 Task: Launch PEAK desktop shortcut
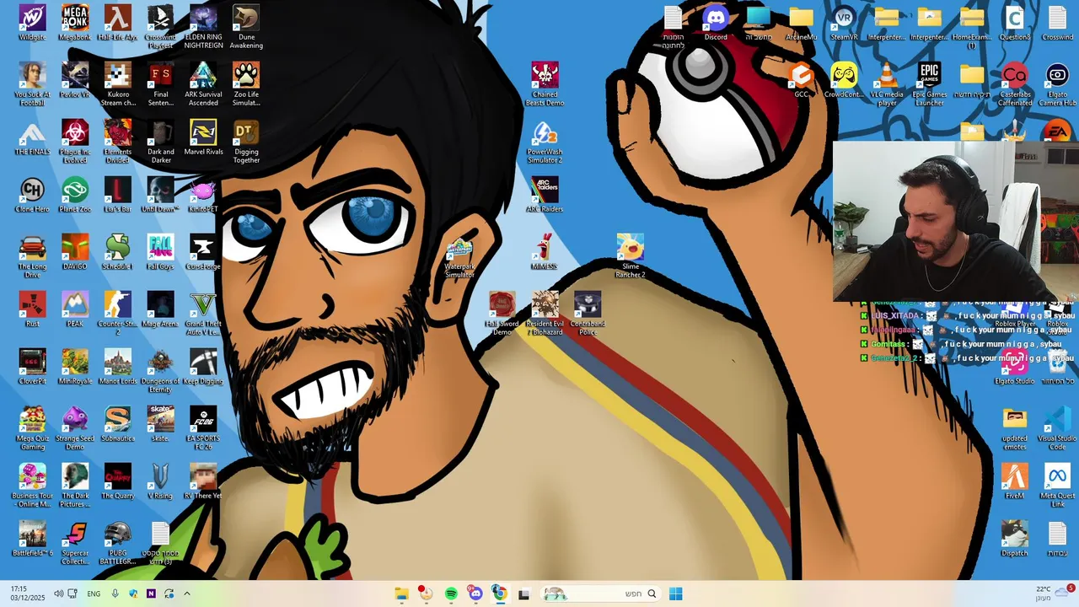click(x=75, y=309)
